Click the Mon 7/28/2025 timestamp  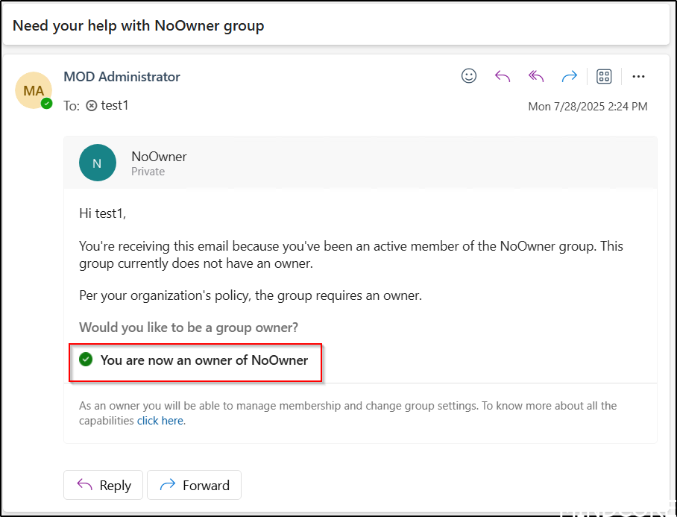click(588, 107)
